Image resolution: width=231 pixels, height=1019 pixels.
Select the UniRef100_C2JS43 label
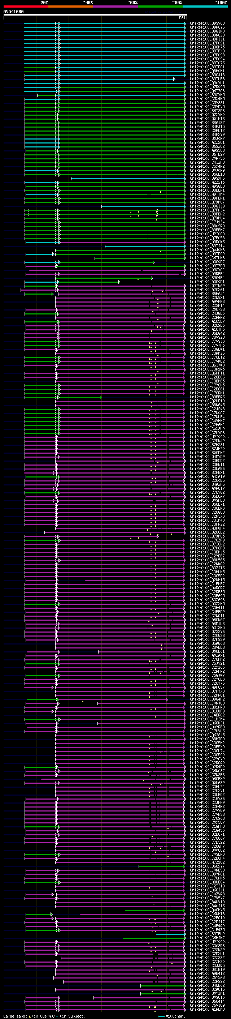[207, 408]
